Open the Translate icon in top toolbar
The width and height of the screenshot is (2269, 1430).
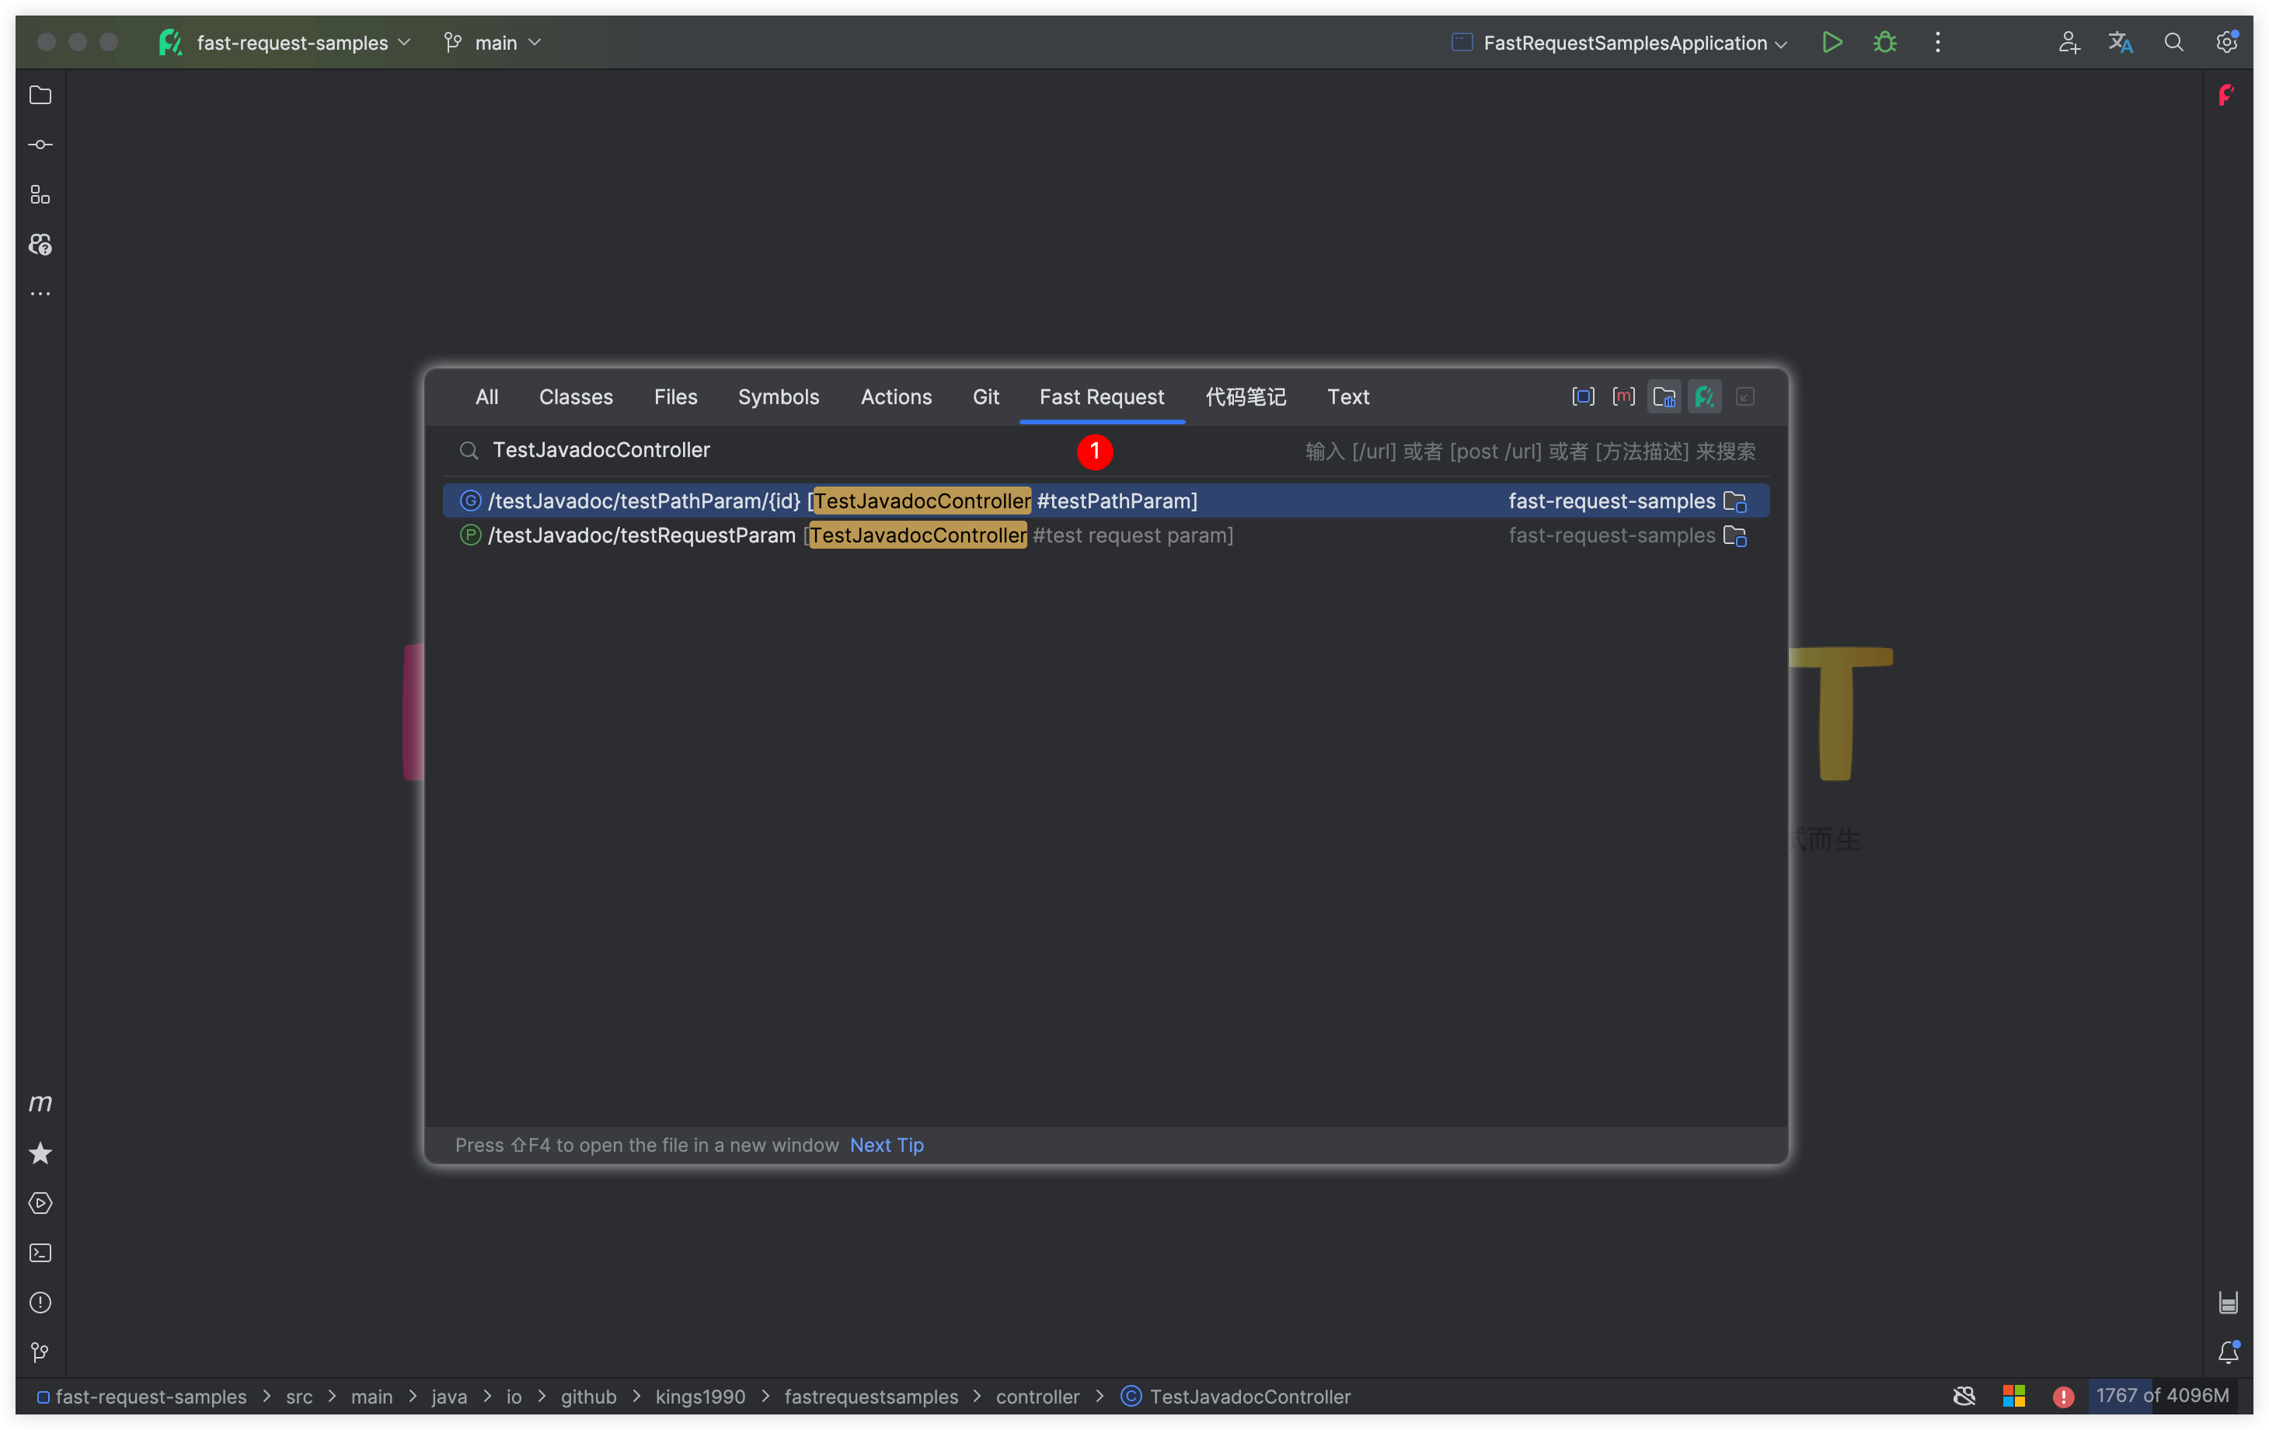click(x=2120, y=43)
